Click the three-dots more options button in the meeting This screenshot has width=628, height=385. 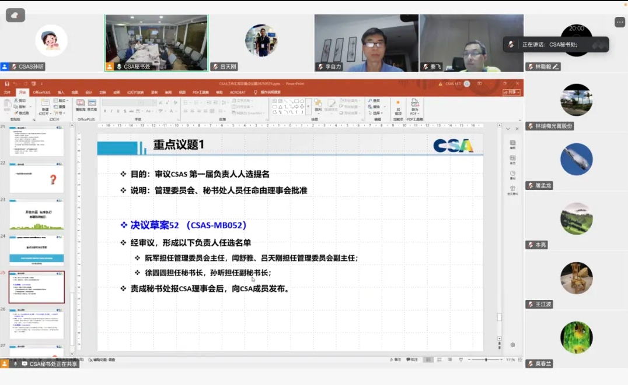(x=620, y=22)
